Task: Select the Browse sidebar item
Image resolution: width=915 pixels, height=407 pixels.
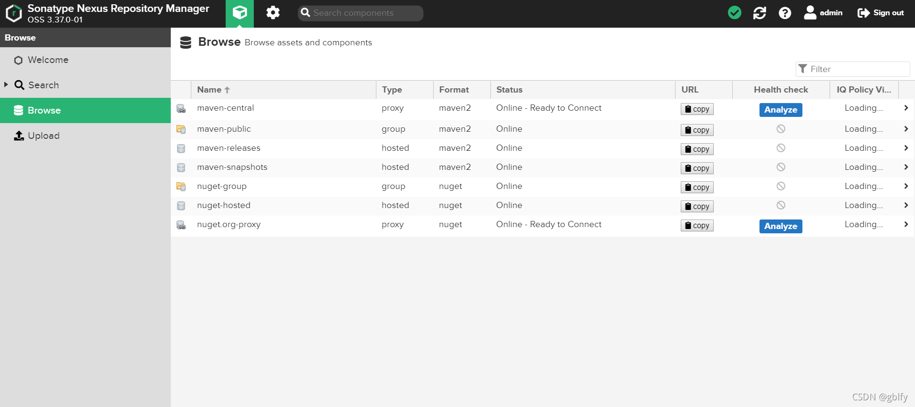Action: point(85,110)
